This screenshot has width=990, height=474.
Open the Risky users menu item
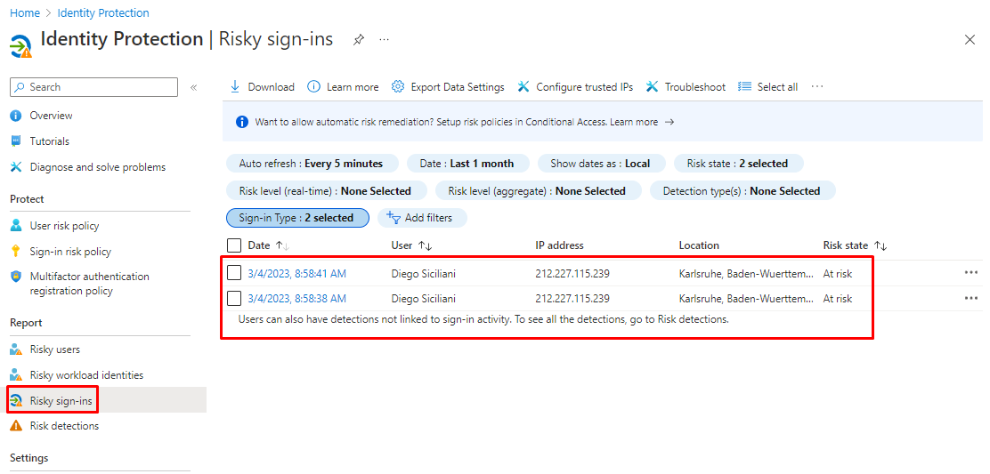54,349
